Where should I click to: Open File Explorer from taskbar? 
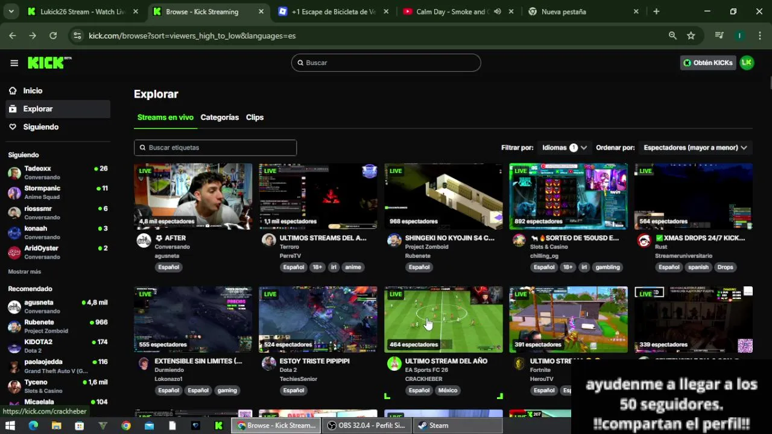coord(56,426)
